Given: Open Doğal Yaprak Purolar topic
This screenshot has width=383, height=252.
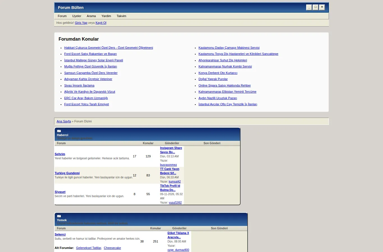Looking at the screenshot, I should tap(213, 79).
